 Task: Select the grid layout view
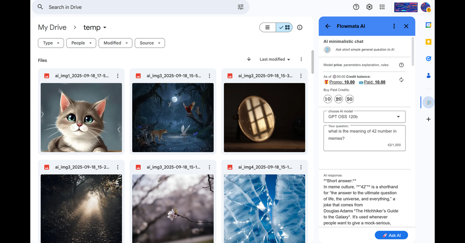click(284, 27)
